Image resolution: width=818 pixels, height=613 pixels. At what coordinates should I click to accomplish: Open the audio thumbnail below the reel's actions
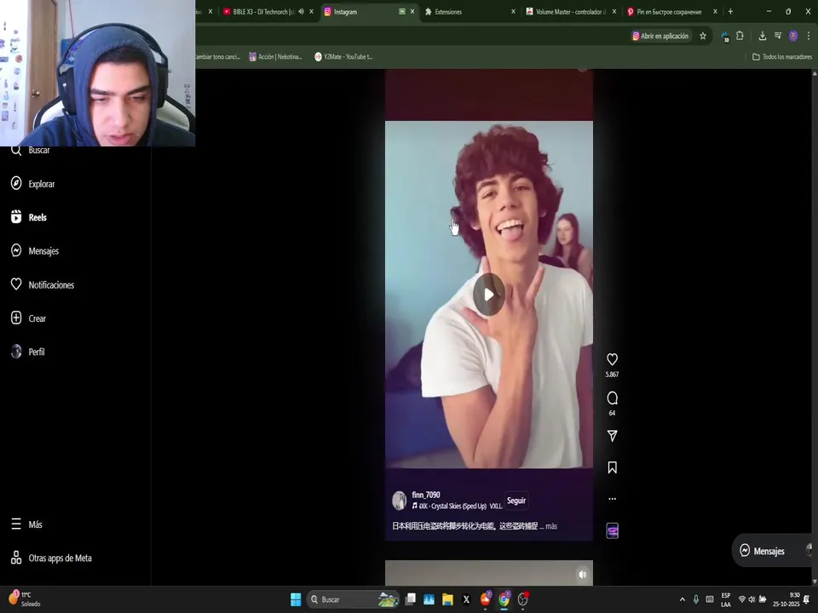612,530
